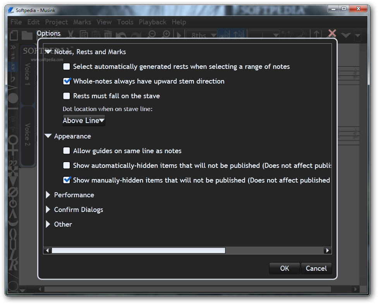Uncheck Show manually-hidden items option

pyautogui.click(x=67, y=180)
